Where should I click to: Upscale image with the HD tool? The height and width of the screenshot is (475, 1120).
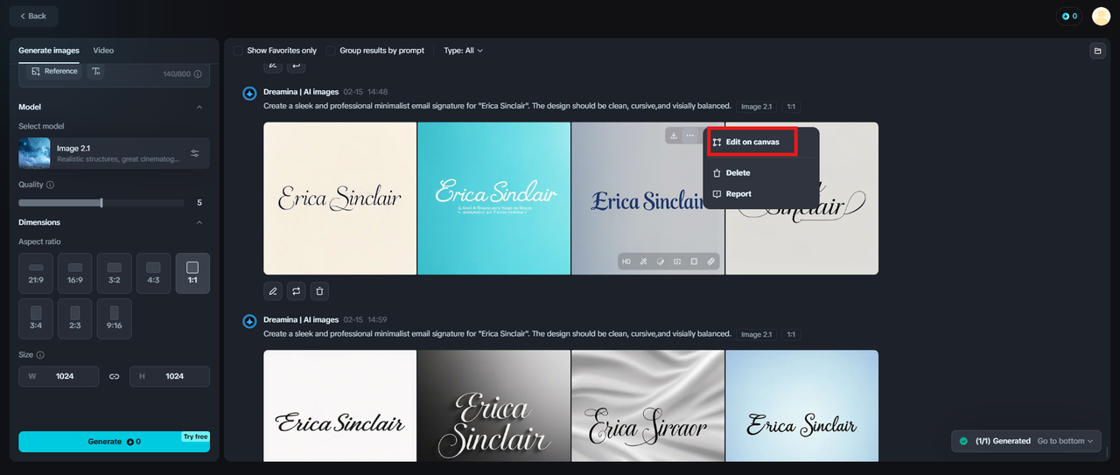(x=626, y=262)
